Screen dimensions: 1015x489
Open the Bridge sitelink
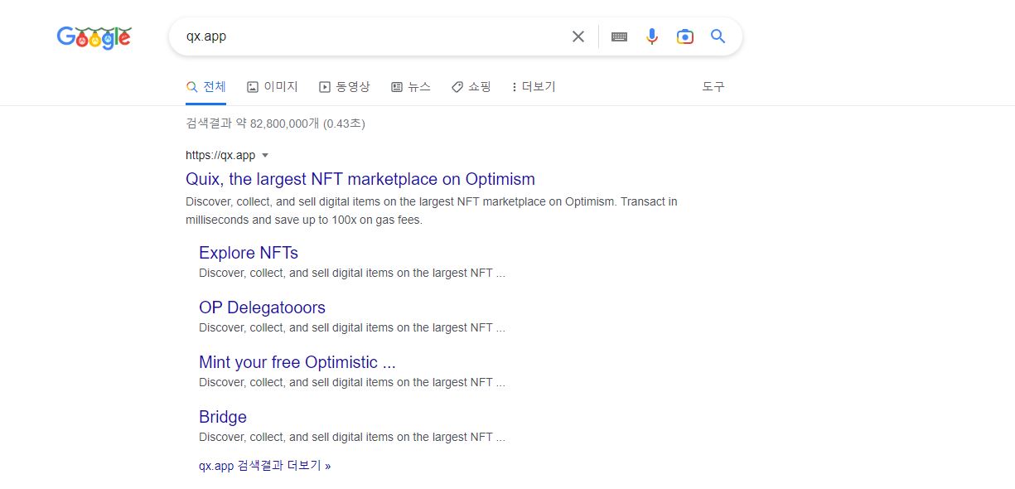pyautogui.click(x=223, y=417)
